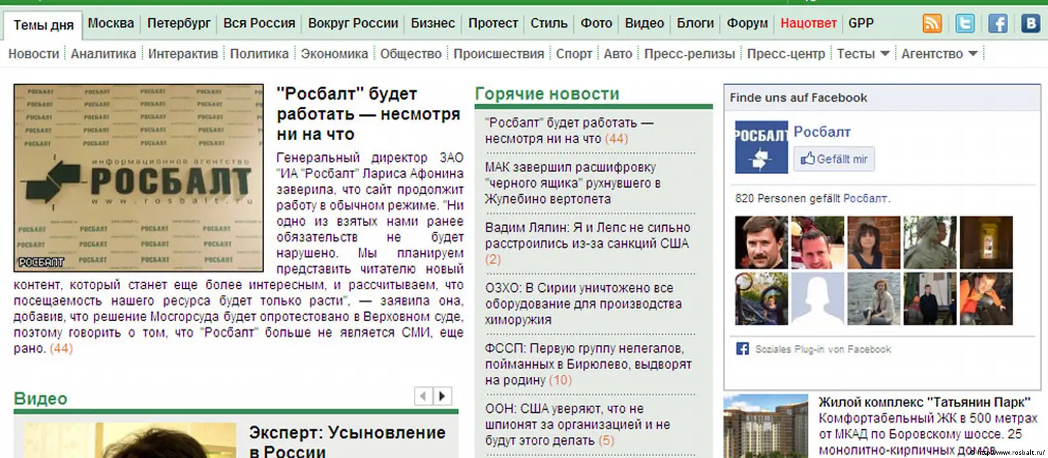Expand the Агентство dropdown menu
The width and height of the screenshot is (1048, 458).
click(x=939, y=54)
